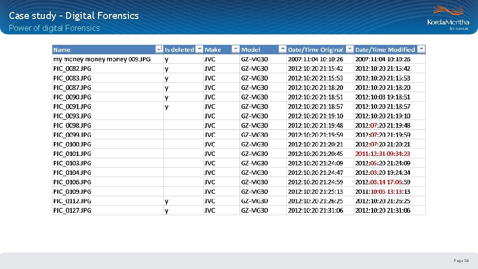
Task: Select the PIC_0090.JPG file name cell
Action: pos(108,97)
